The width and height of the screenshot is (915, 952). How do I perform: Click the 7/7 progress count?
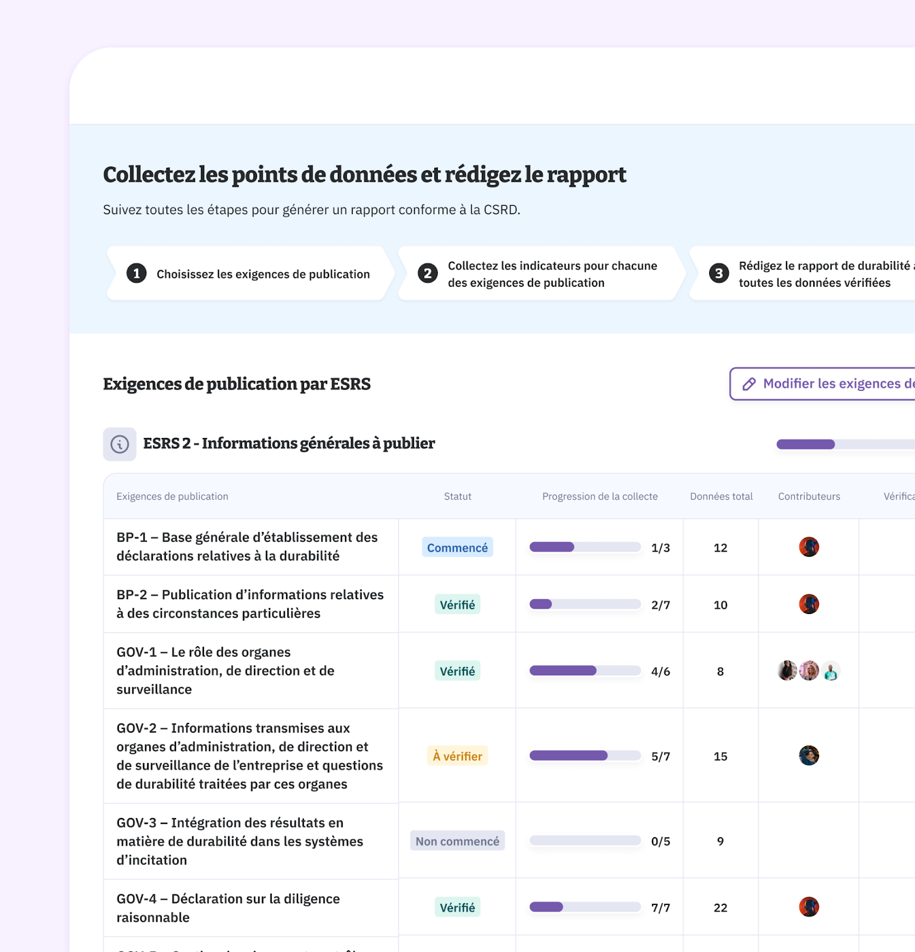[x=660, y=908]
